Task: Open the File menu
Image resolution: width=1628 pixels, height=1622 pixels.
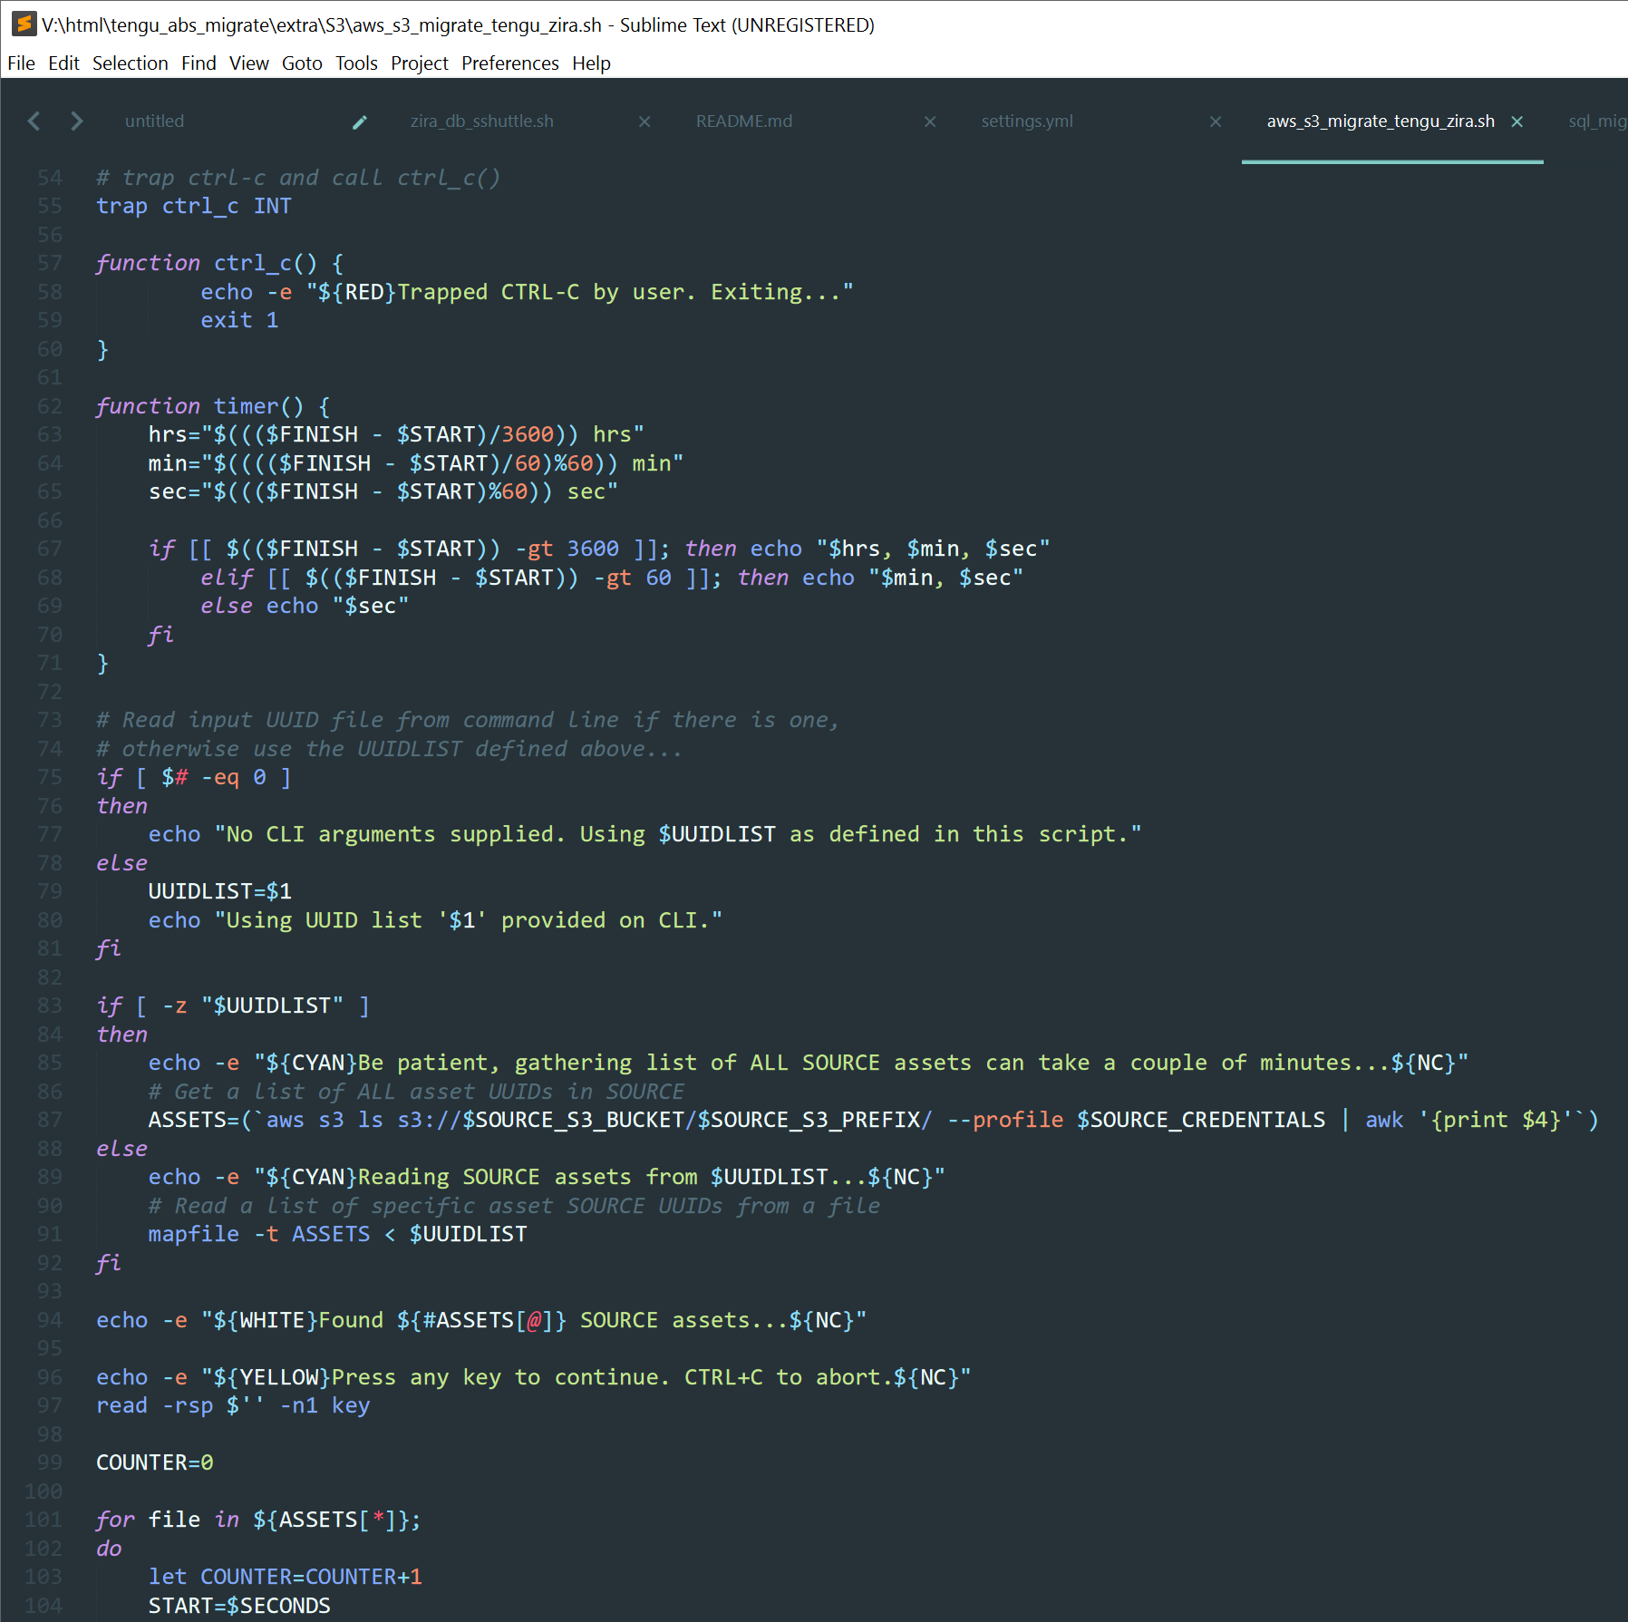Action: (21, 63)
